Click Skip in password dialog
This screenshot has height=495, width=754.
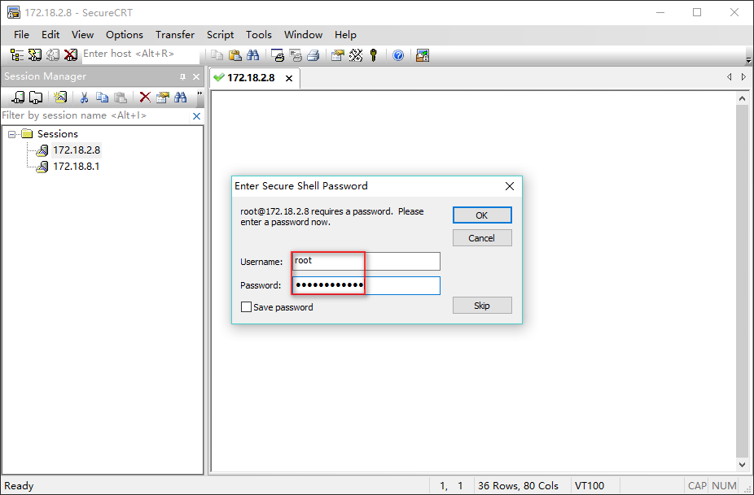482,306
